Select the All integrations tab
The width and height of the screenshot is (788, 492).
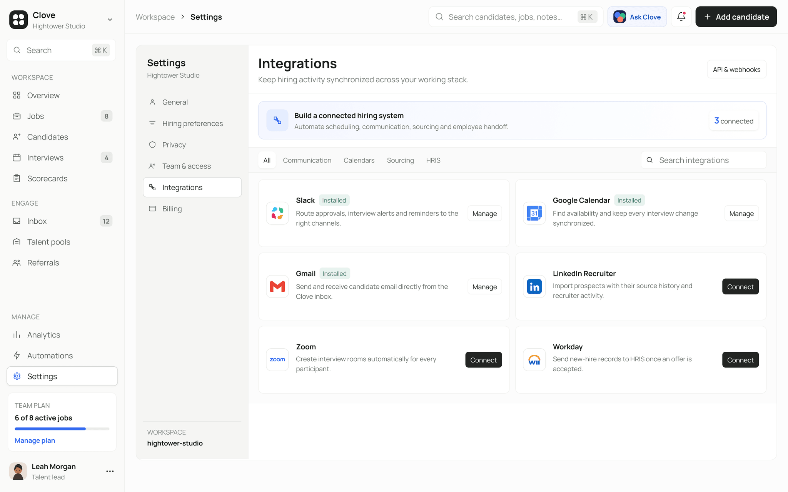point(267,160)
